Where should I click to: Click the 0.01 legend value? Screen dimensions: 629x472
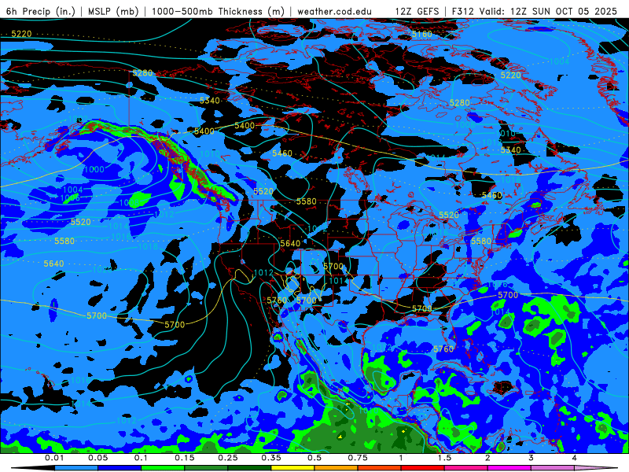click(x=54, y=458)
